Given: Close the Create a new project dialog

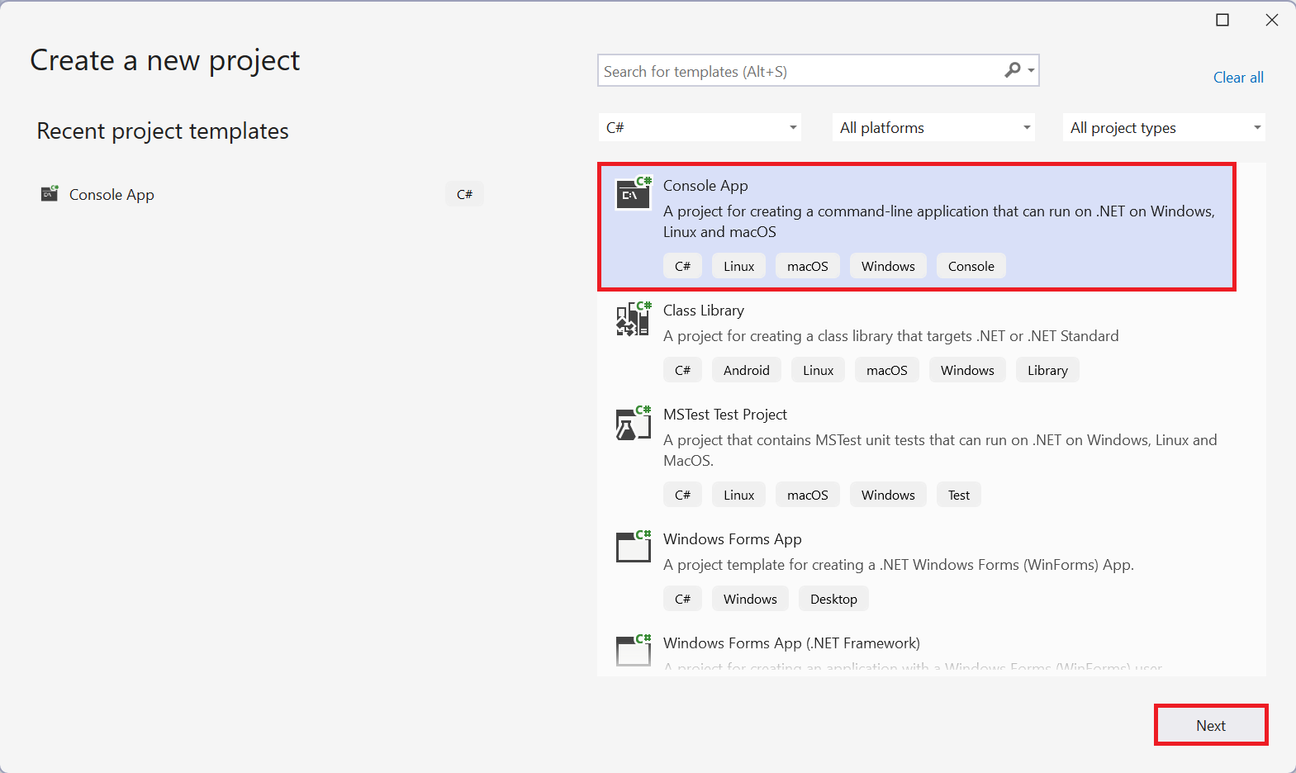Looking at the screenshot, I should point(1272,20).
